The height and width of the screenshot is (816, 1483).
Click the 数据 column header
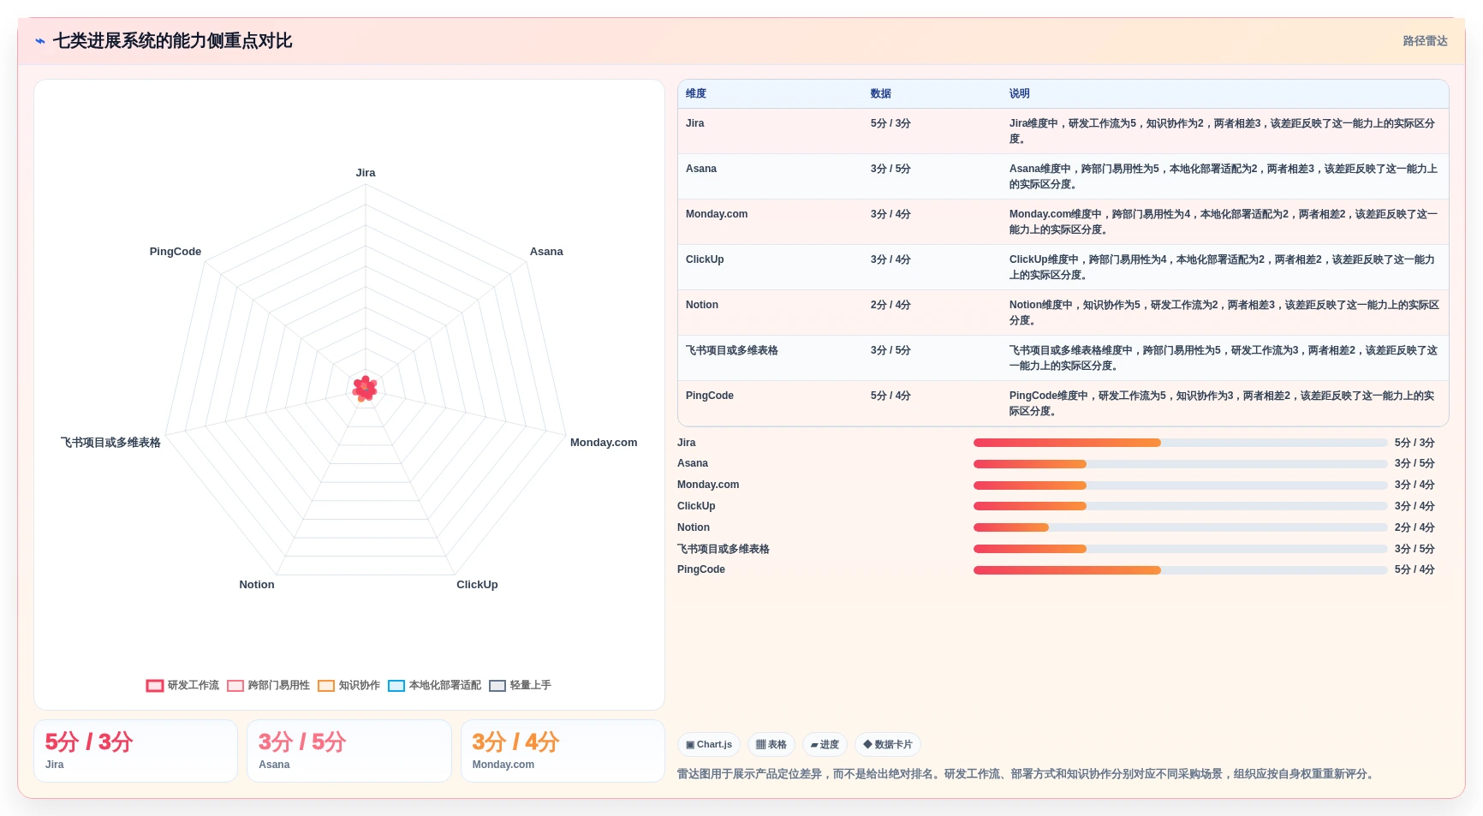881,94
